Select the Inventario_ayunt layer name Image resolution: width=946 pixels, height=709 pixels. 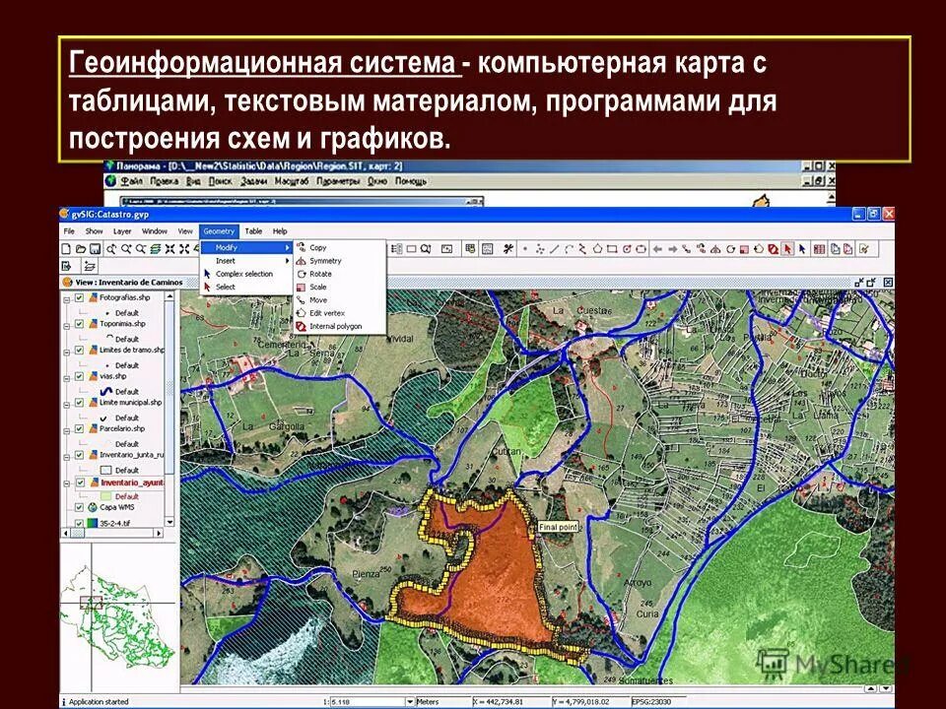pos(133,483)
